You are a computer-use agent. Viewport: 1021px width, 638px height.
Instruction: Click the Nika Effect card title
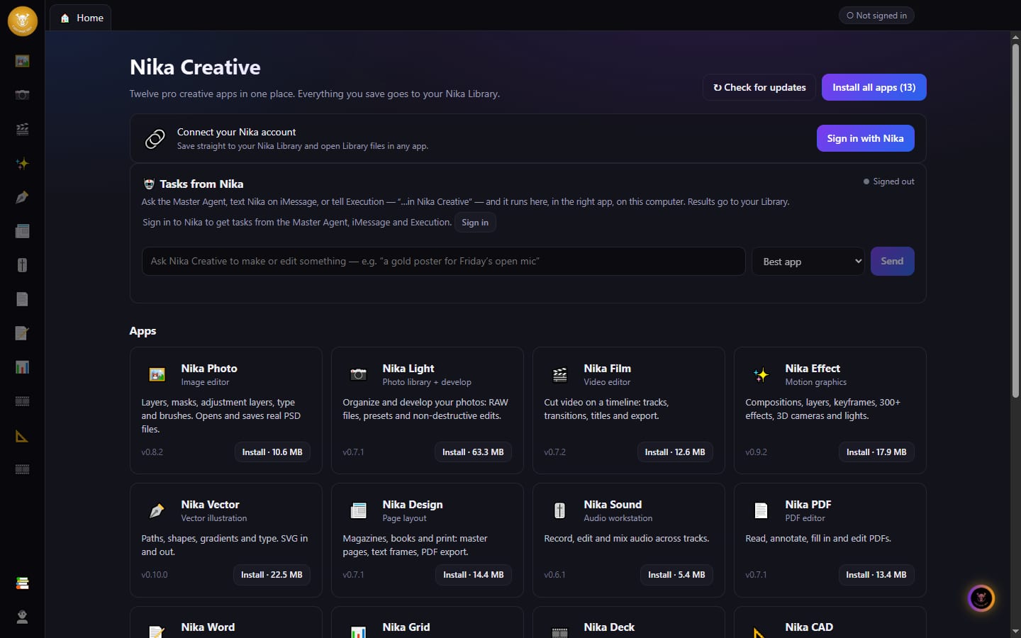click(x=813, y=369)
